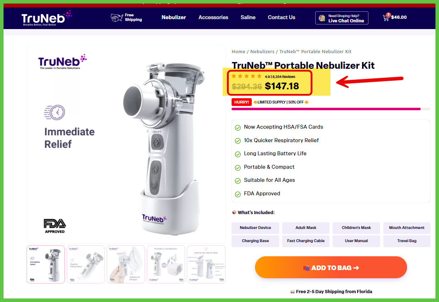Screen dimensions: 439x302
Task: Click the five-star rating icons
Action: click(x=246, y=76)
